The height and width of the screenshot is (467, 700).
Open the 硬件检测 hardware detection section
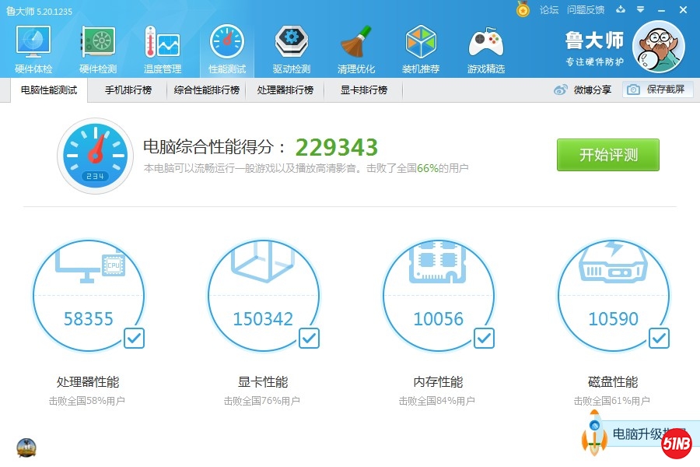tap(97, 49)
